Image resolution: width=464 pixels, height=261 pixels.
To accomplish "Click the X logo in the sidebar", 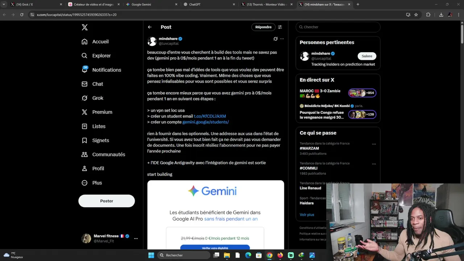I will 84,27.
